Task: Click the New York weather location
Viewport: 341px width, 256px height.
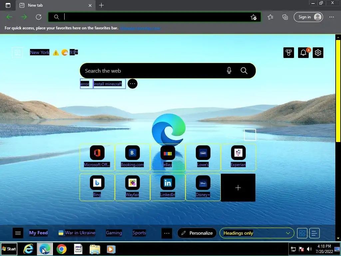Action: tap(40, 52)
